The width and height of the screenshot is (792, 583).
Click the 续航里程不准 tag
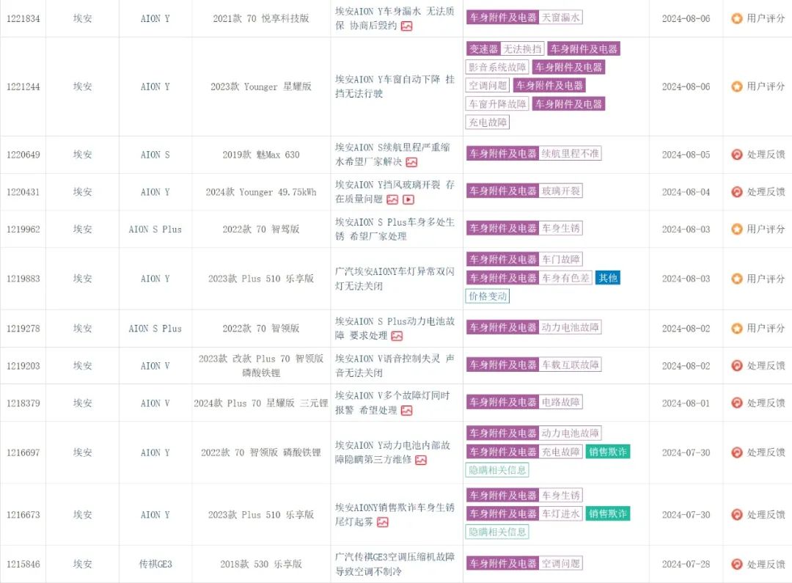coord(571,154)
